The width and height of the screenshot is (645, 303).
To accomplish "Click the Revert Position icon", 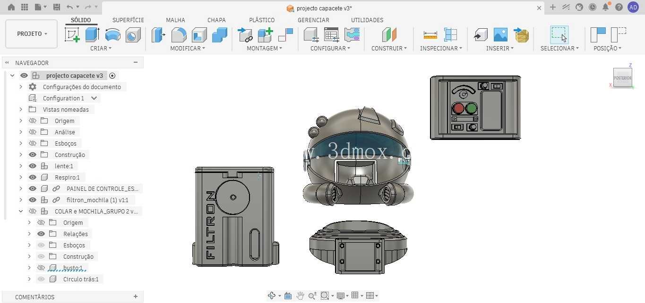I will pos(618,35).
